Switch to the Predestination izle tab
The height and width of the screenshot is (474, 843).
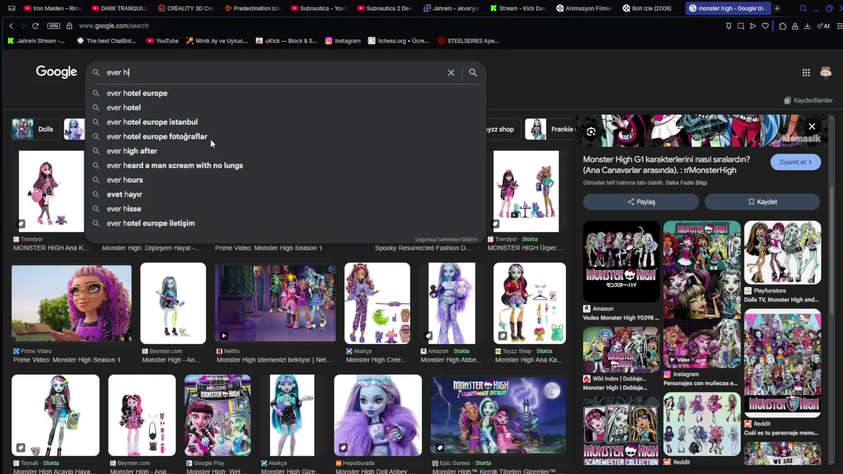pyautogui.click(x=253, y=9)
